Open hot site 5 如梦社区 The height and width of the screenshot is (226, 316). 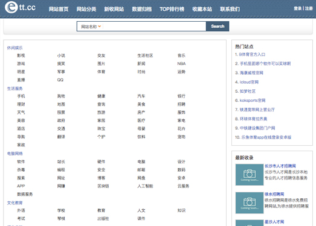point(248,91)
